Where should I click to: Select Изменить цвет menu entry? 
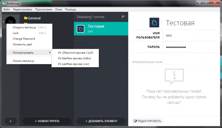pyautogui.click(x=29, y=44)
